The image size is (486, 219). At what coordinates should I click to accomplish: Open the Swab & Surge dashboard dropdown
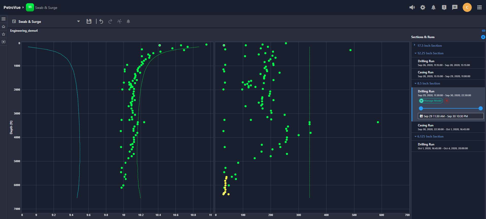(78, 21)
